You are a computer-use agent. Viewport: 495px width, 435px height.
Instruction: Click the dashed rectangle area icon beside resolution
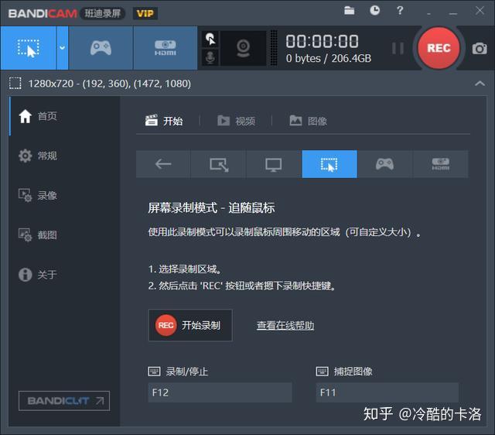[x=15, y=84]
